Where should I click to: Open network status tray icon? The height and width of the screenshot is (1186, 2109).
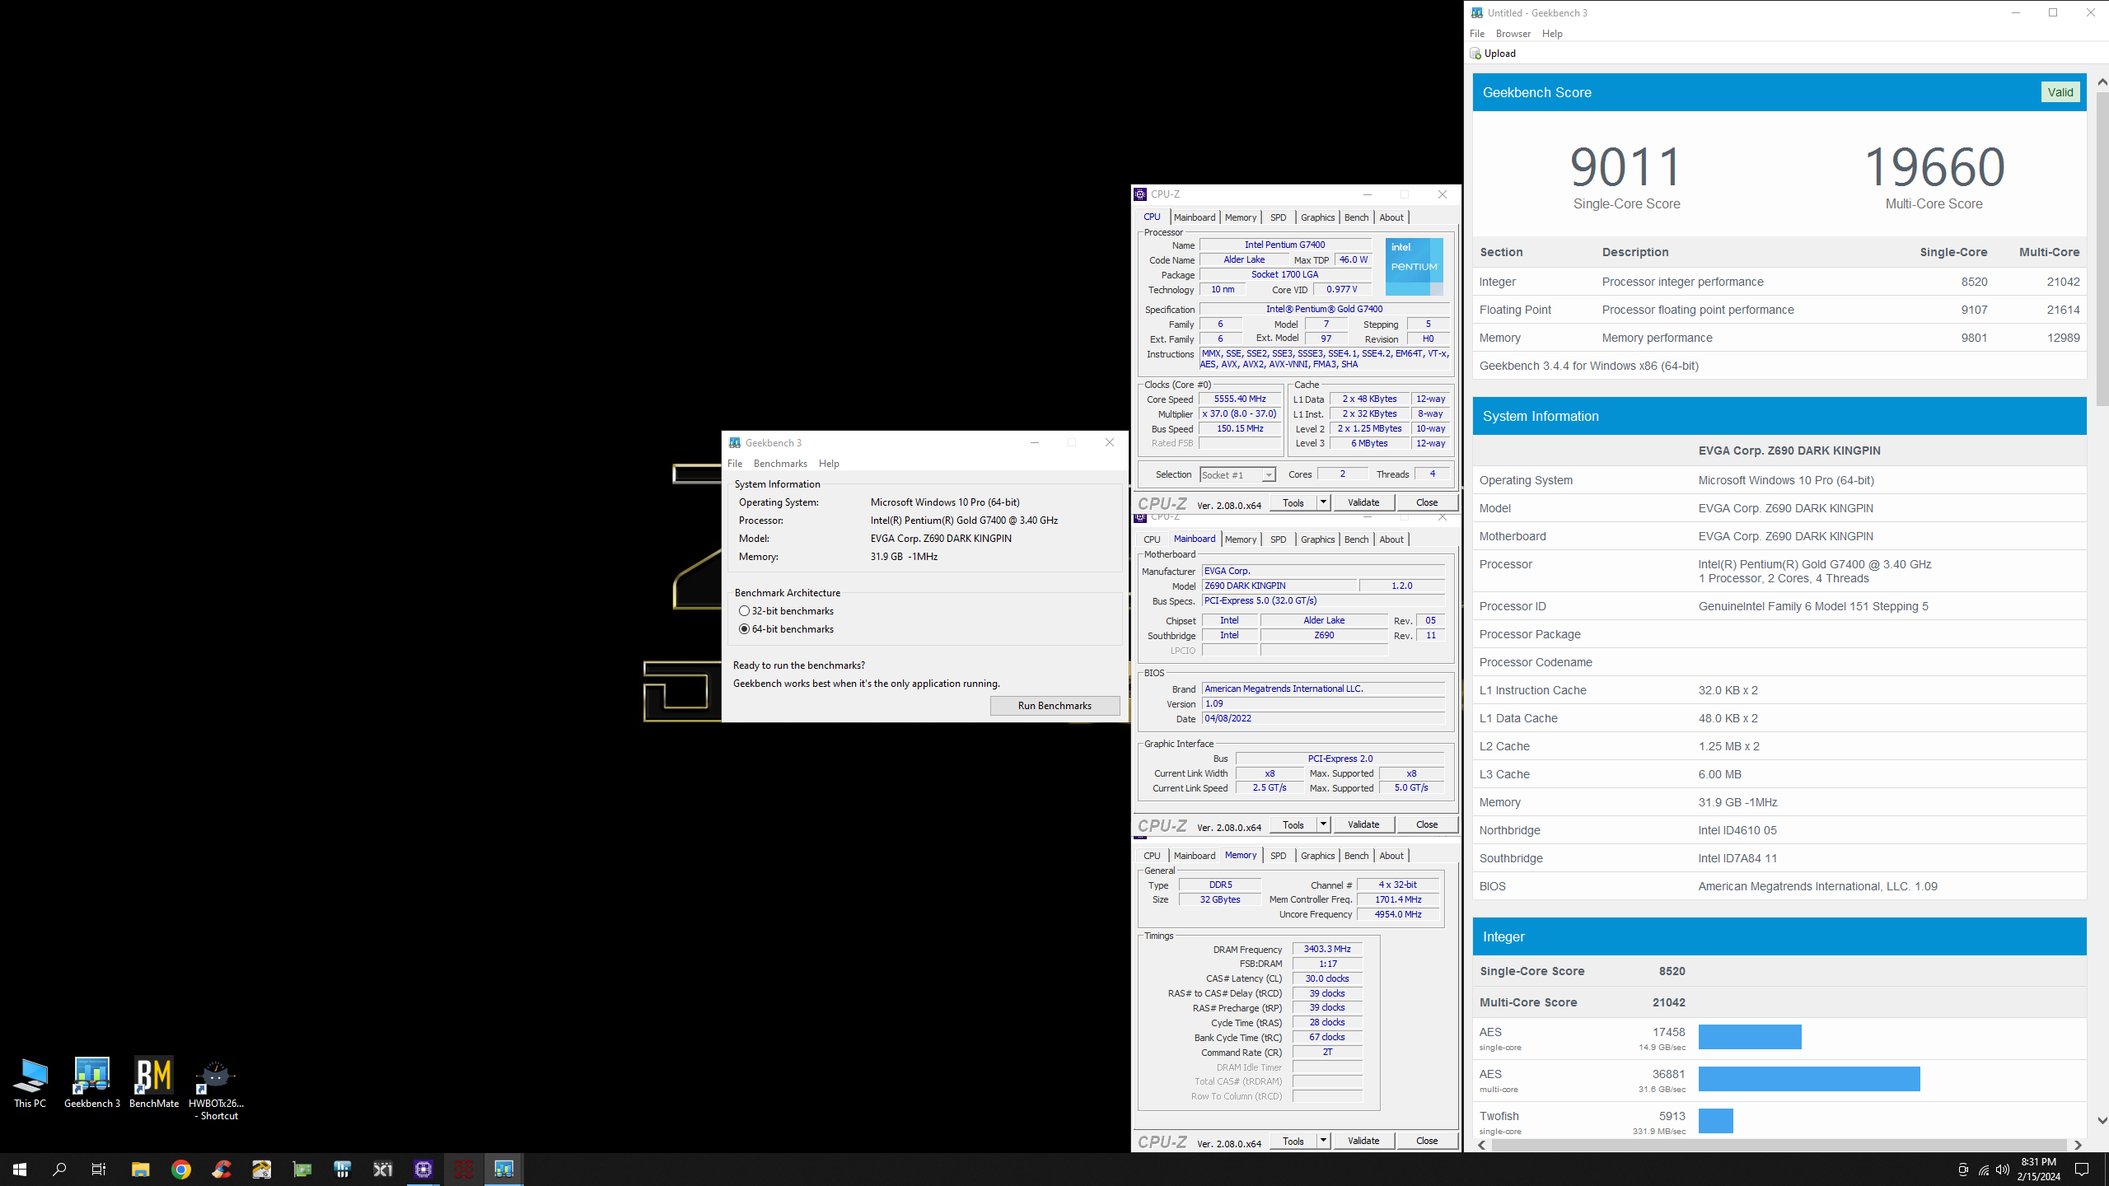pyautogui.click(x=1983, y=1170)
